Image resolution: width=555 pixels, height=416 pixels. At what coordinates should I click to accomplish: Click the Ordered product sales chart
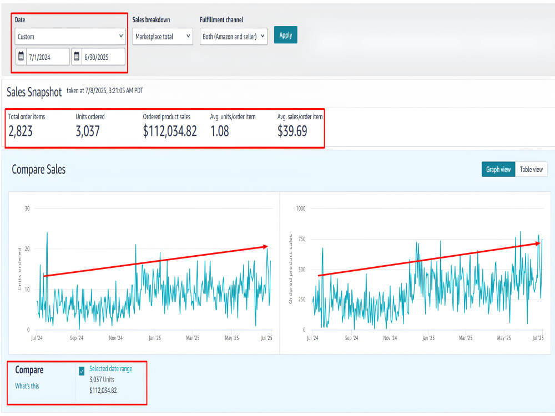click(415, 273)
